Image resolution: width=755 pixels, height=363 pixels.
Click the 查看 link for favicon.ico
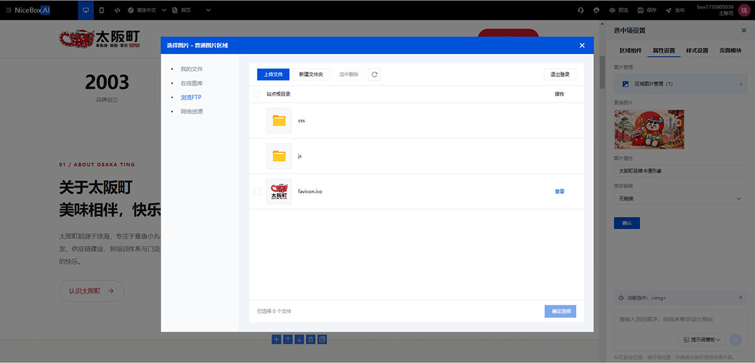559,191
